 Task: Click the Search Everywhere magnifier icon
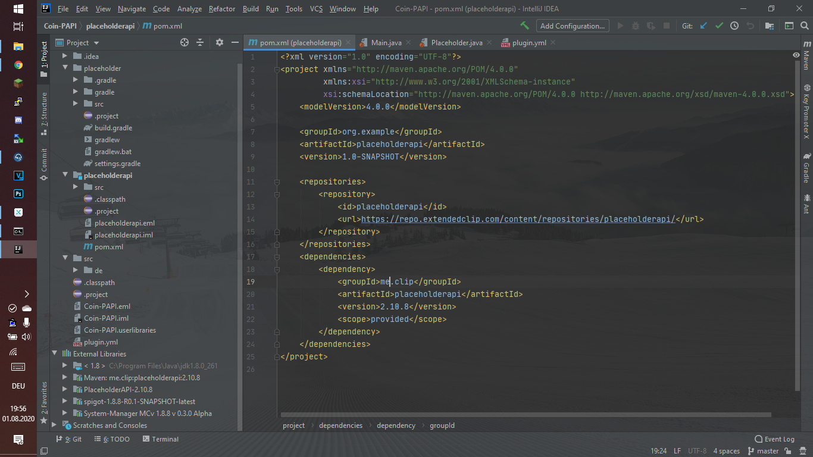pos(805,26)
